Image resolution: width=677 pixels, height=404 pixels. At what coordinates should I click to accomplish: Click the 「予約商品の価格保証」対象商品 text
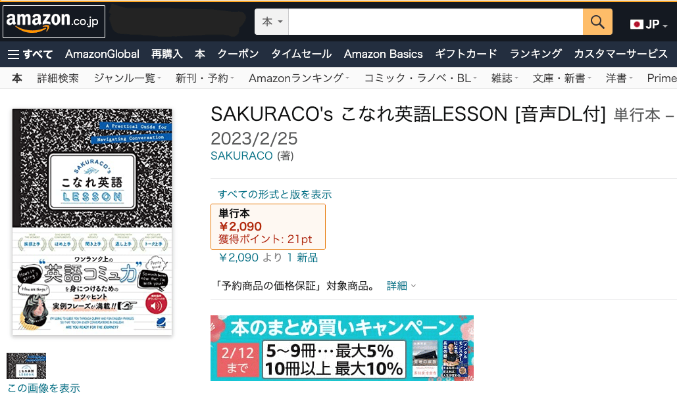click(x=297, y=286)
